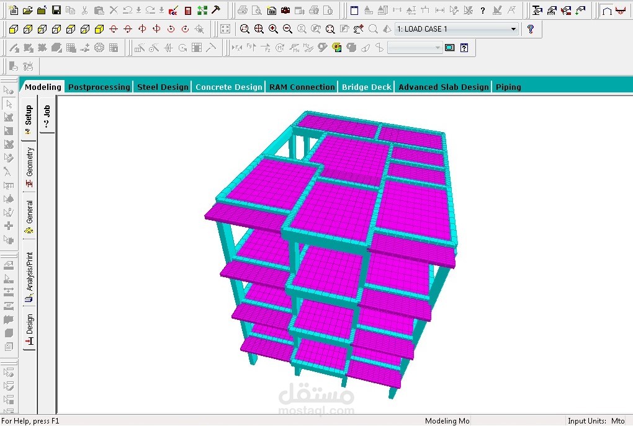The image size is (633, 426).
Task: Click the black question mark info icon
Action: coord(482,11)
